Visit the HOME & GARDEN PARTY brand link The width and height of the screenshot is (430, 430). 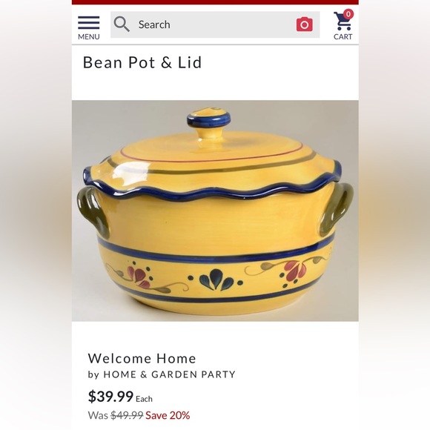tap(169, 374)
